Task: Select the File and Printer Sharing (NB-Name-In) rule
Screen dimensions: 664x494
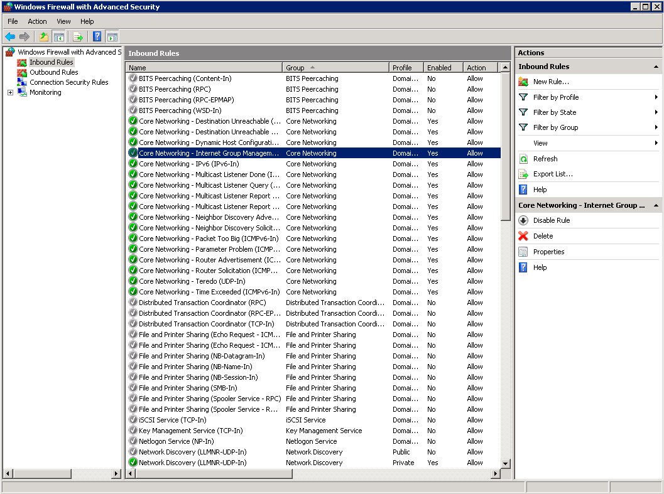Action: tap(313, 367)
